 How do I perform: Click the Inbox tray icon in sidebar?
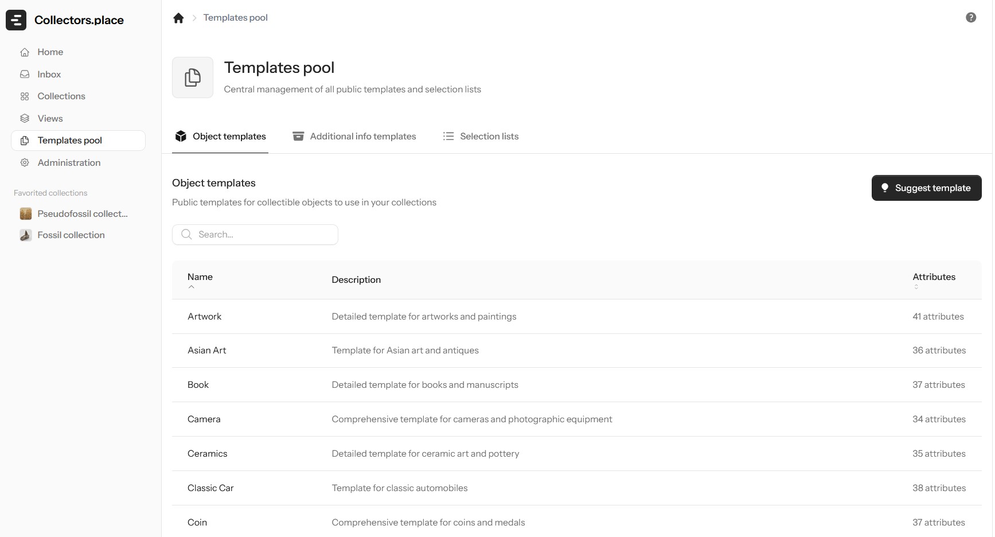tap(25, 75)
